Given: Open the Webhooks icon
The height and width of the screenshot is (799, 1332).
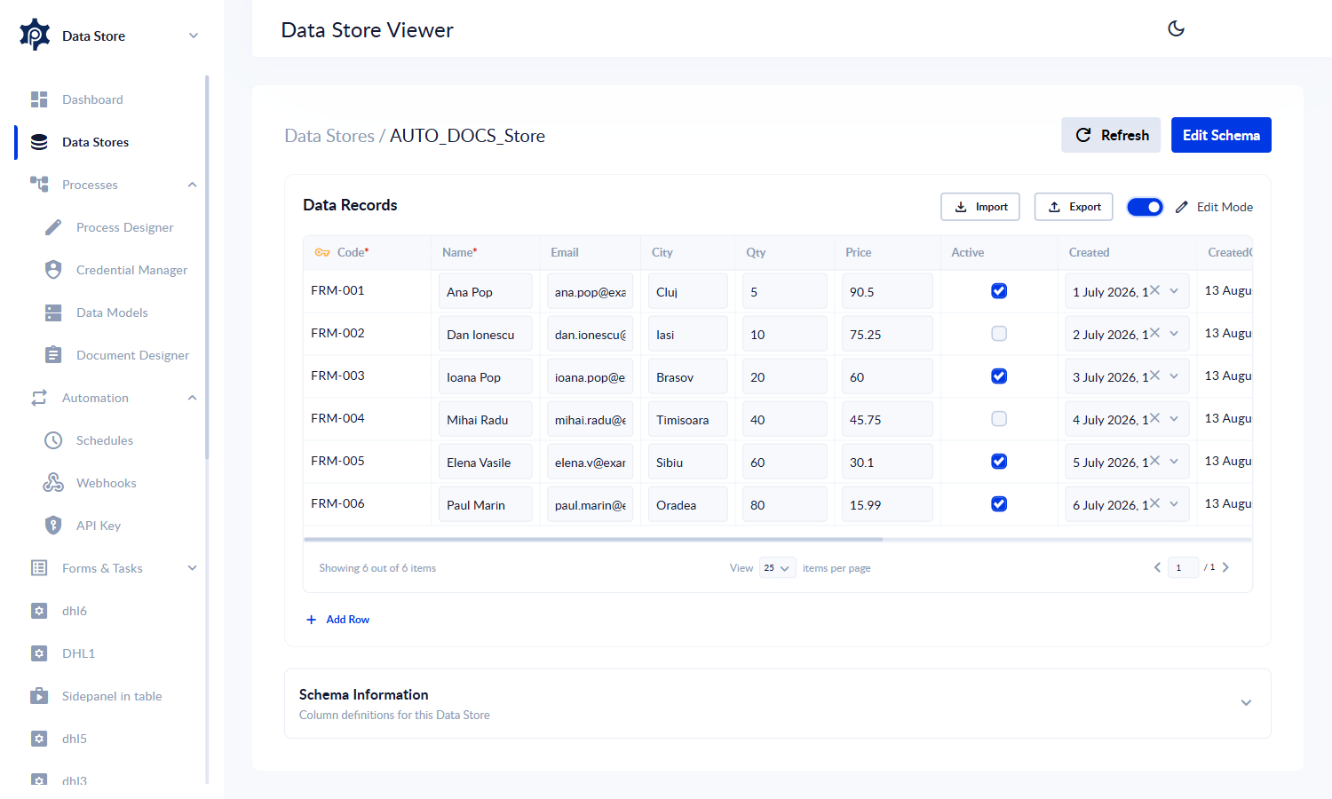Looking at the screenshot, I should [53, 482].
